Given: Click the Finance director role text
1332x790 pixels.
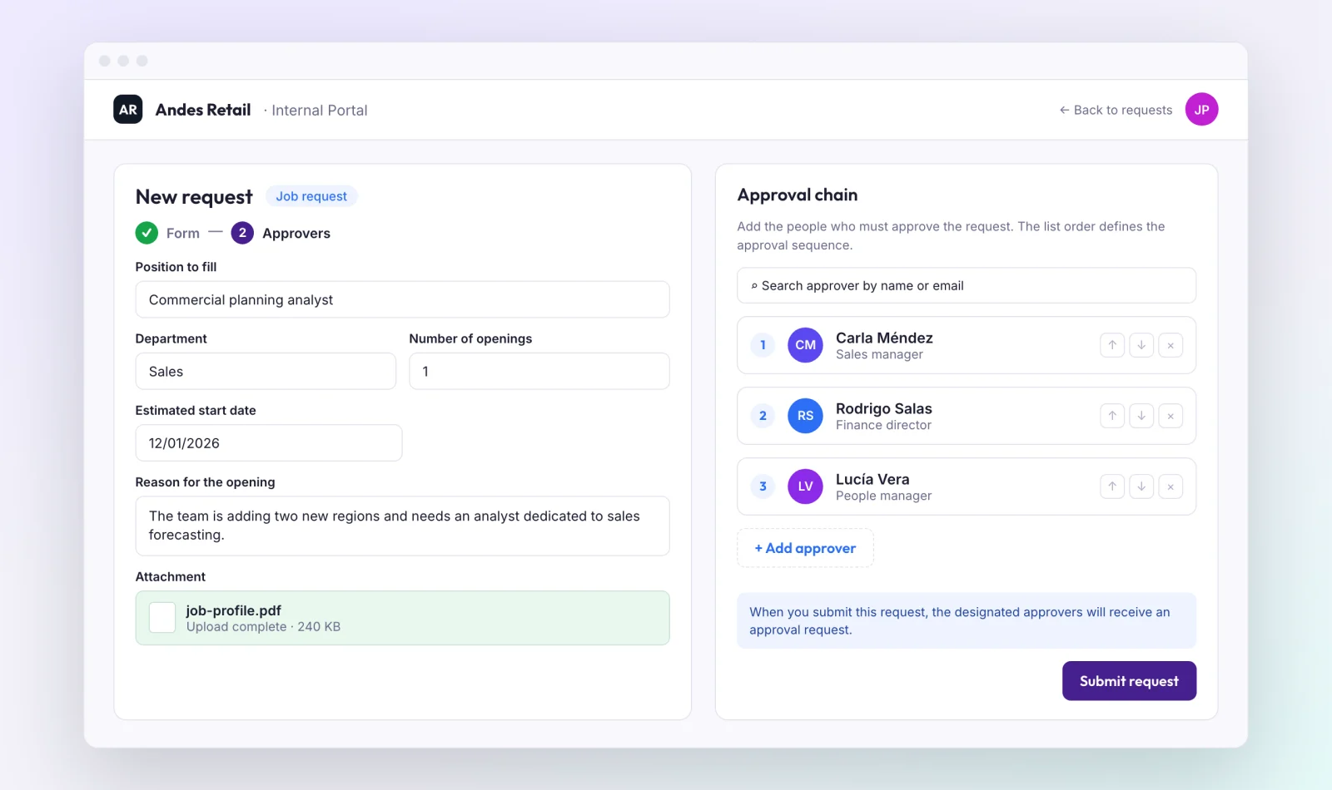Looking at the screenshot, I should click(x=883, y=425).
